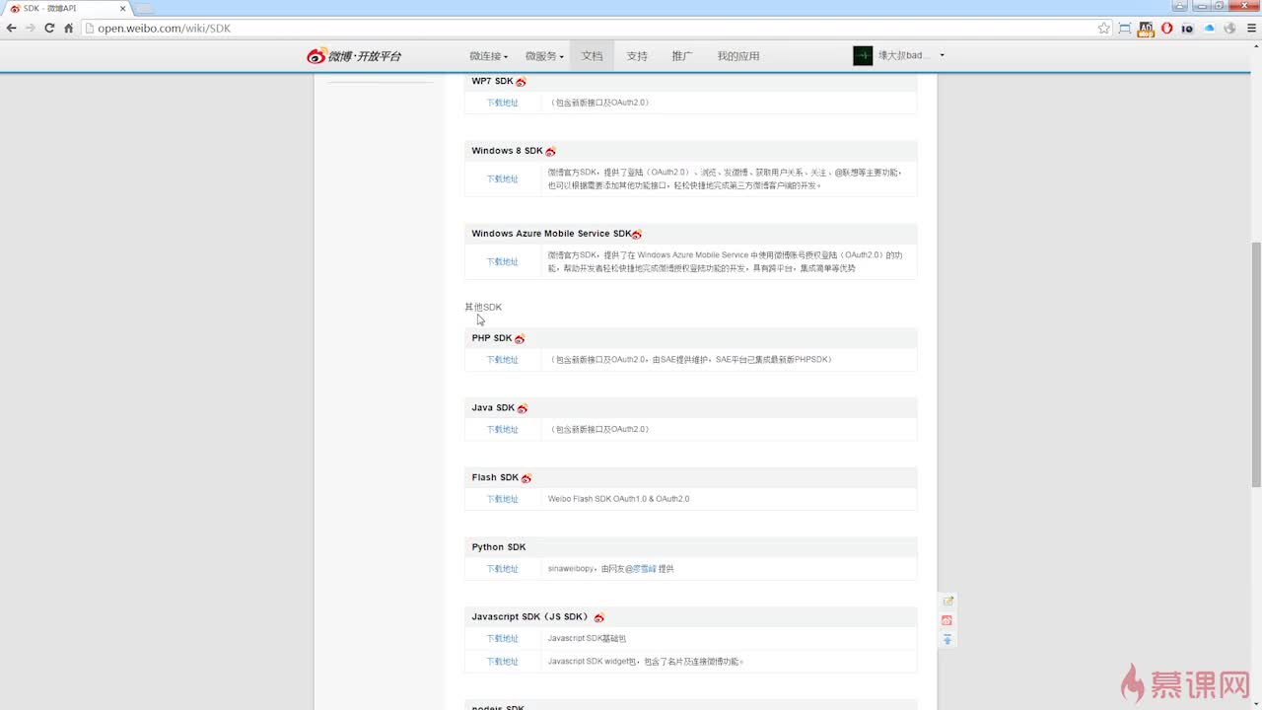Click Weibo badge next to PHP SDK
1262x710 pixels.
(x=520, y=339)
